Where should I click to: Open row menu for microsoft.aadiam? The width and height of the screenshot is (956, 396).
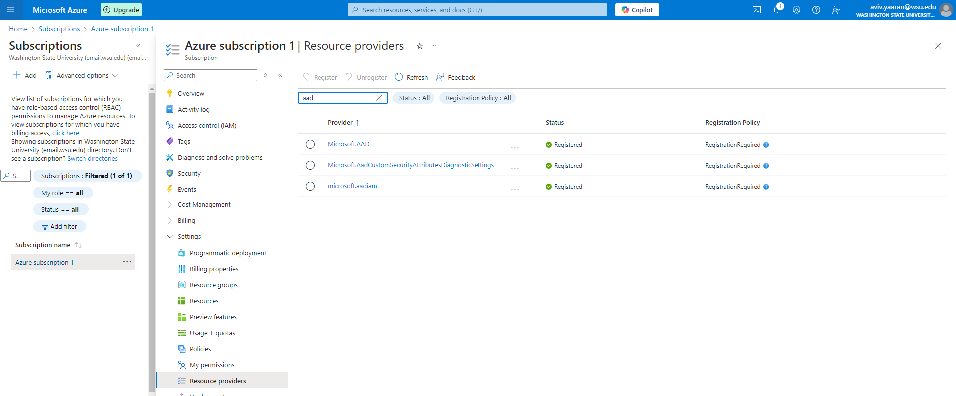tap(515, 188)
